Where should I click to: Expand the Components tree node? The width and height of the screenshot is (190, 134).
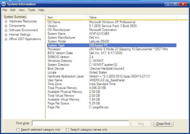coord(6,26)
